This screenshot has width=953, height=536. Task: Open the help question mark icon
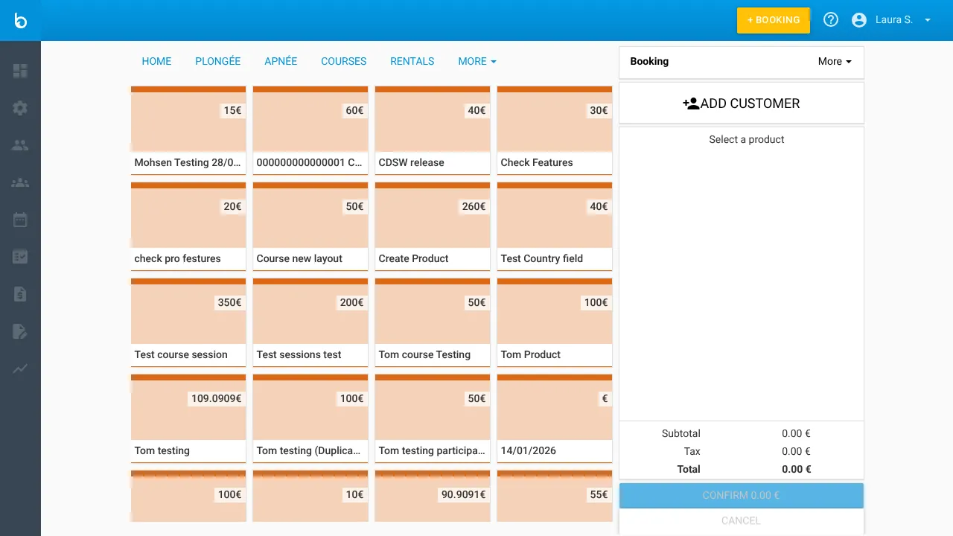pos(831,19)
